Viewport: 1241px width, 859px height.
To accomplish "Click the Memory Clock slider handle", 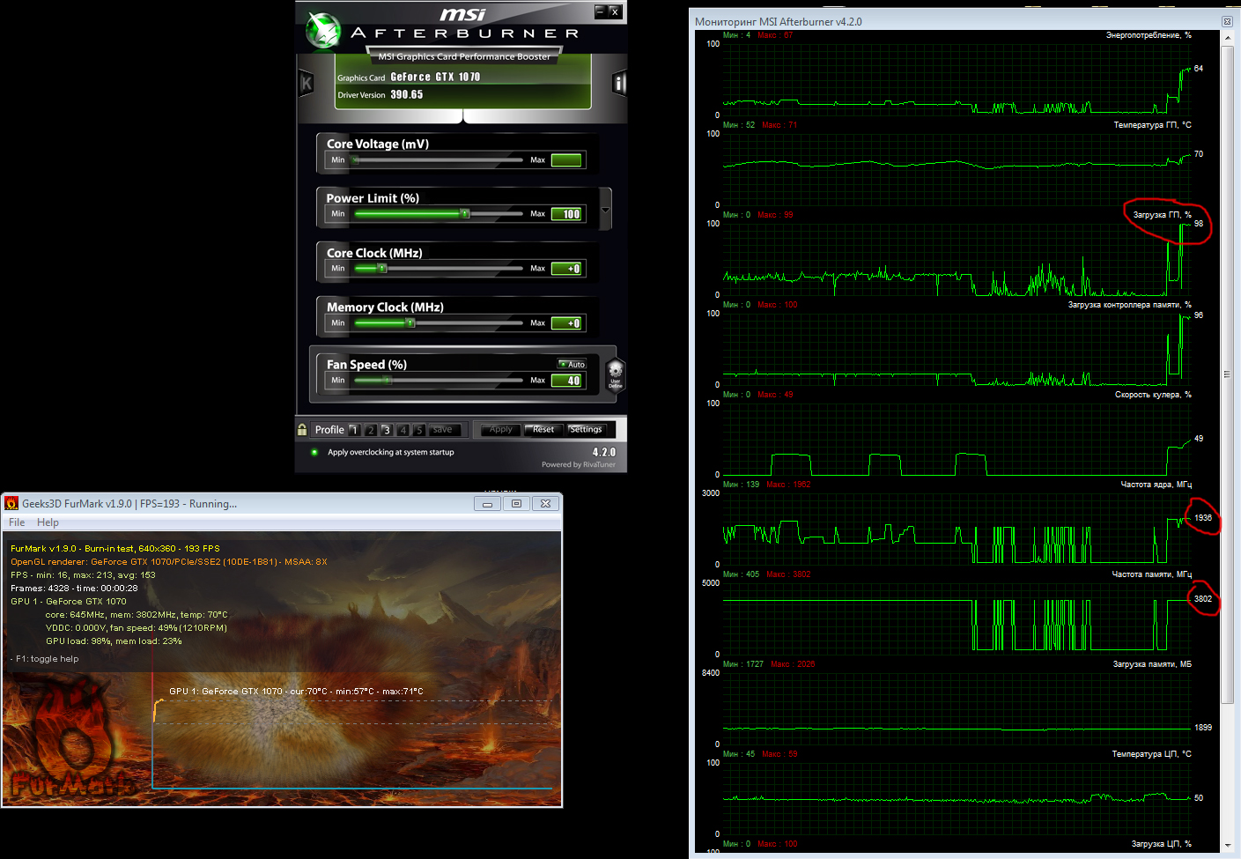I will (x=410, y=323).
